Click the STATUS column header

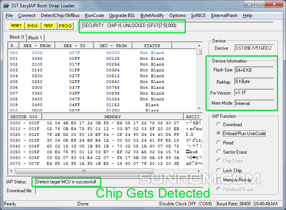pyautogui.click(x=152, y=46)
